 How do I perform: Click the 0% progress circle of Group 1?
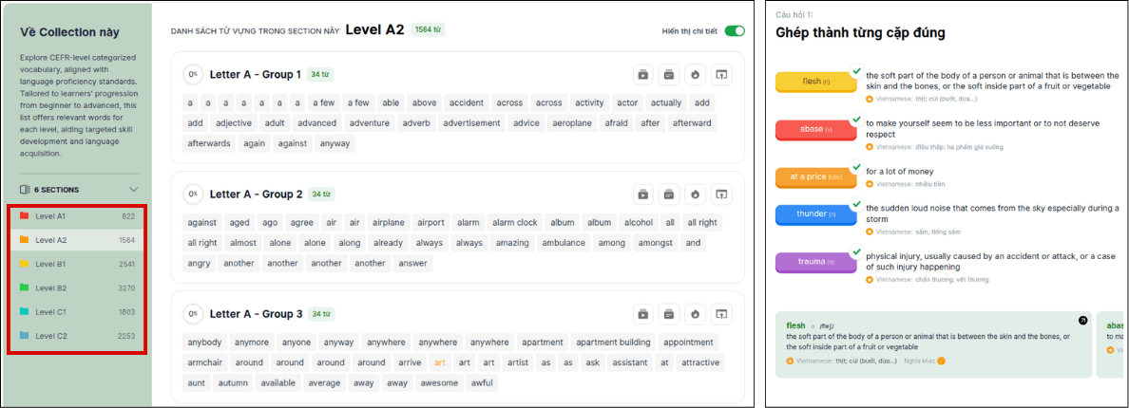pyautogui.click(x=192, y=74)
